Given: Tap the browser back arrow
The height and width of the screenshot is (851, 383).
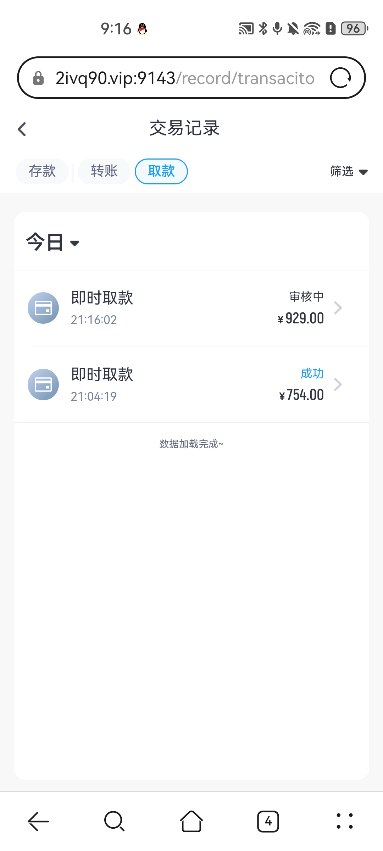Looking at the screenshot, I should [38, 821].
